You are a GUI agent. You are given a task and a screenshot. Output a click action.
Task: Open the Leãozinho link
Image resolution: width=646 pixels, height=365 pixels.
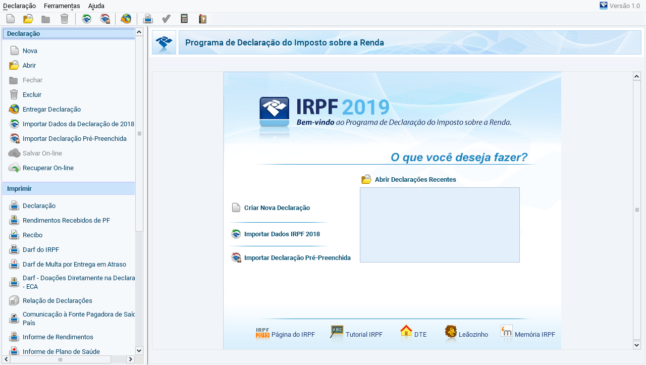473,335
